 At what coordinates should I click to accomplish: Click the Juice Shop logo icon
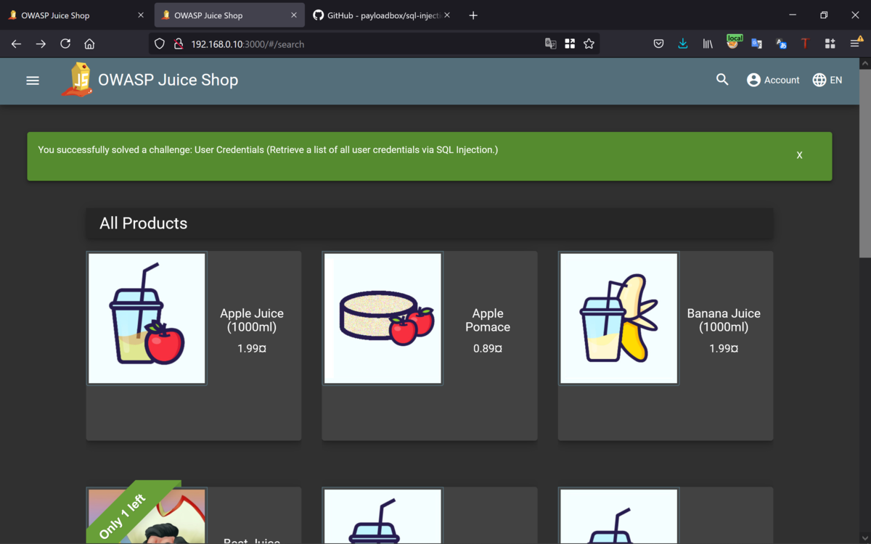pyautogui.click(x=77, y=80)
